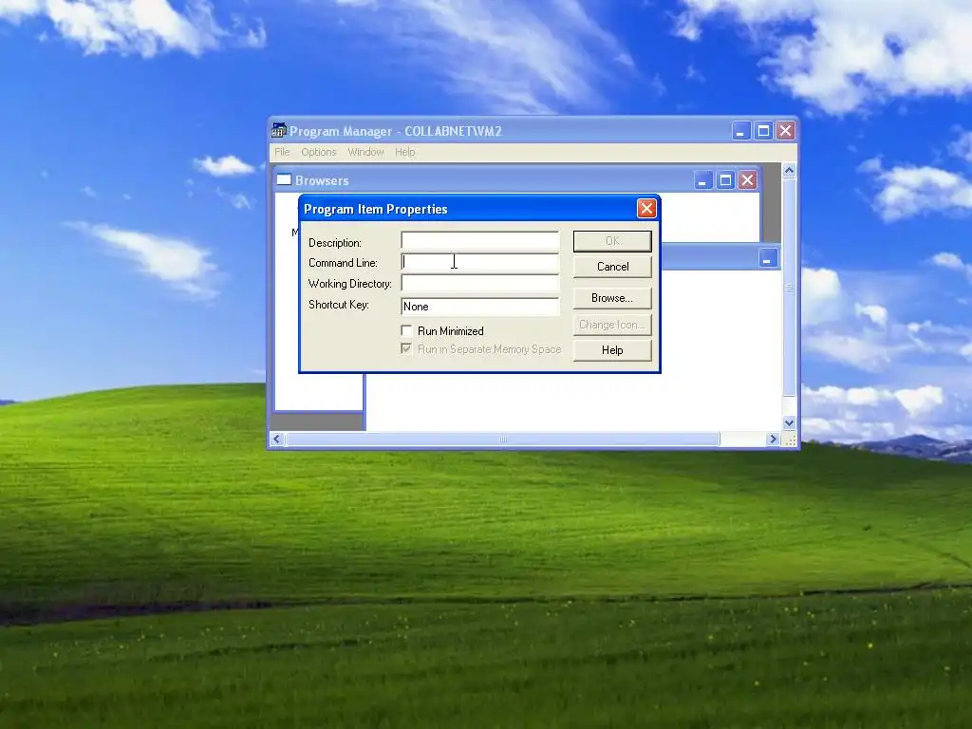Open the File menu
Viewport: 972px width, 729px height.
[x=282, y=152]
